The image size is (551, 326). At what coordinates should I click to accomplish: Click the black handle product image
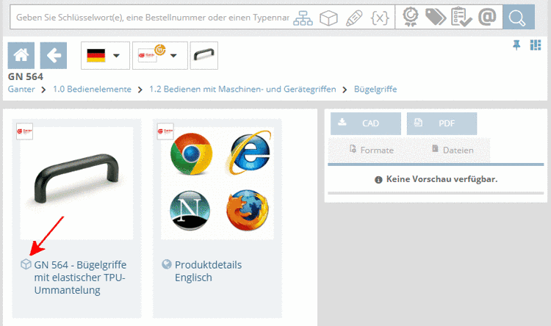(76, 183)
